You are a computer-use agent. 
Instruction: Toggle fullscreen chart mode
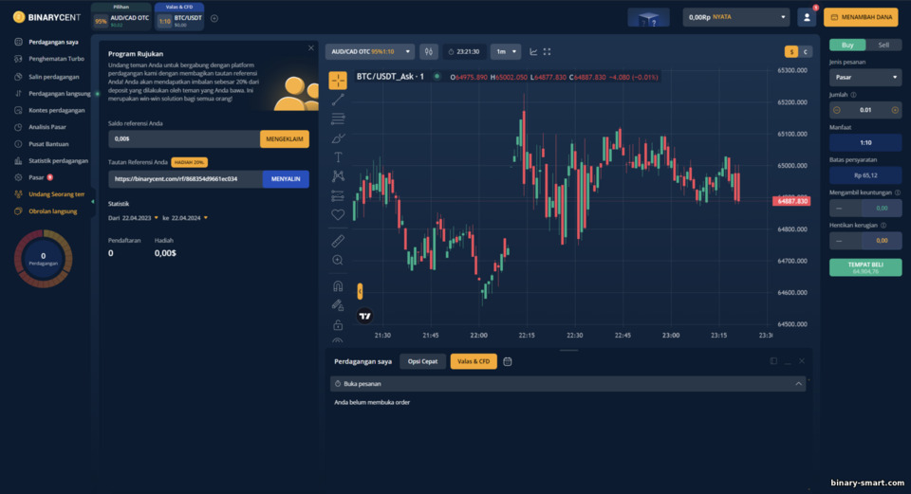point(548,51)
